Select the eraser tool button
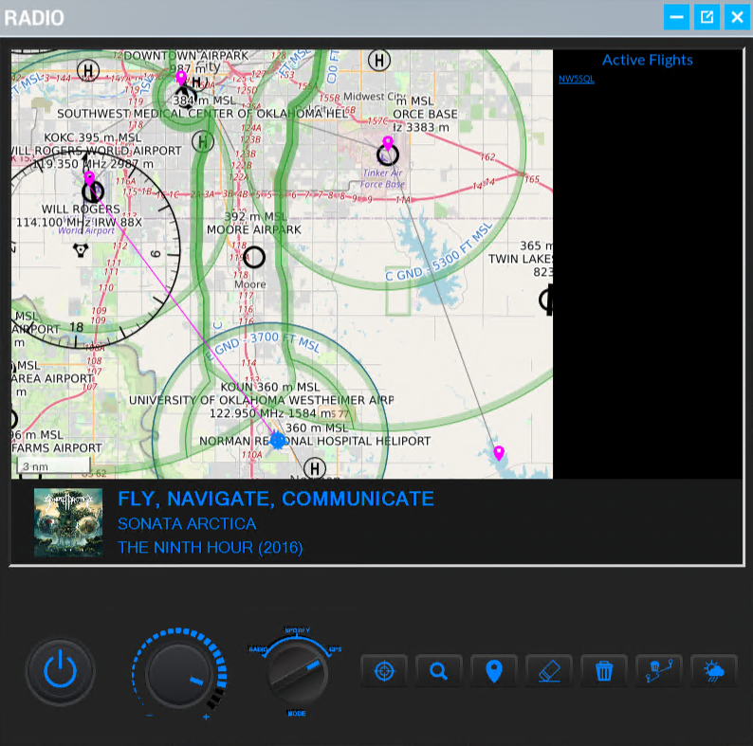This screenshot has height=746, width=753. [x=548, y=671]
